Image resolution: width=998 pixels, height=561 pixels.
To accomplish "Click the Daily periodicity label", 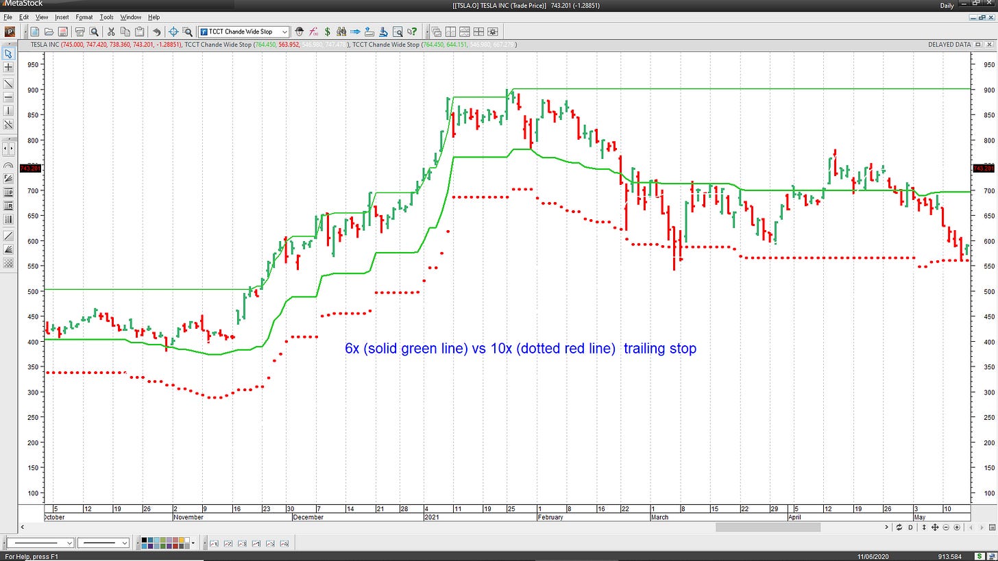I will click(x=947, y=5).
